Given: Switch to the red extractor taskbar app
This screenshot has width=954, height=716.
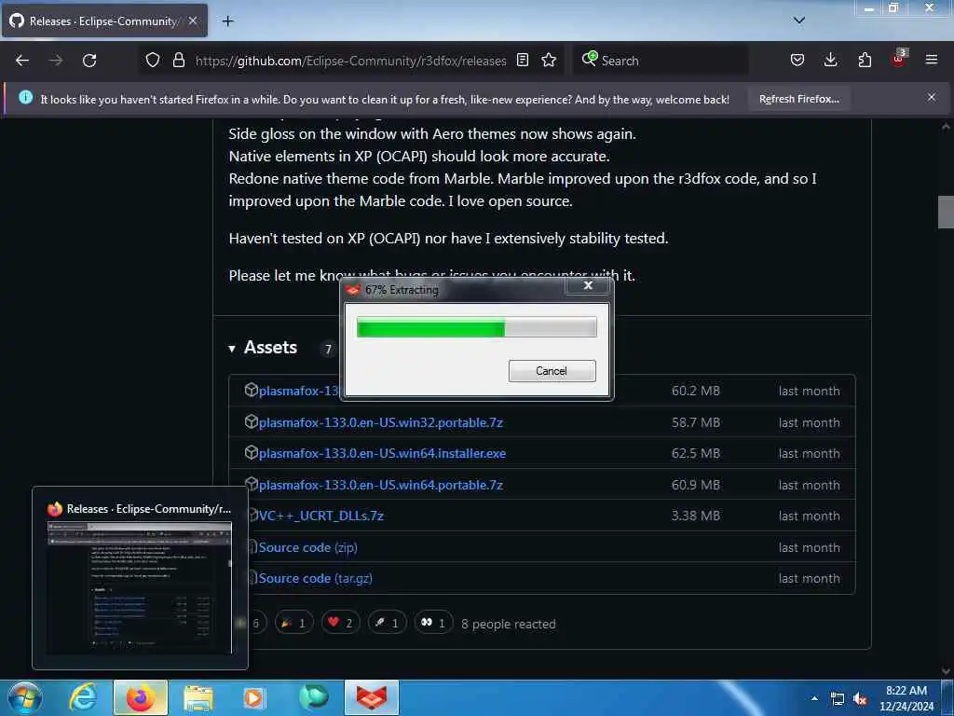Looking at the screenshot, I should point(372,697).
